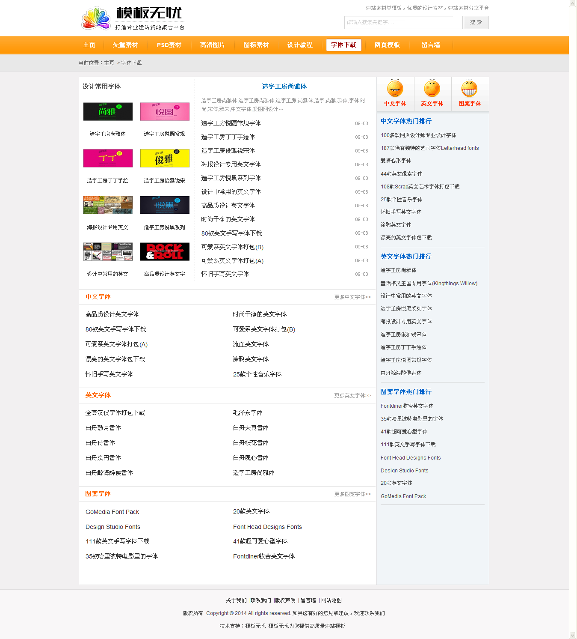Open the ROCK & ROLL font thumbnail
Image resolution: width=577 pixels, height=639 pixels.
click(165, 251)
